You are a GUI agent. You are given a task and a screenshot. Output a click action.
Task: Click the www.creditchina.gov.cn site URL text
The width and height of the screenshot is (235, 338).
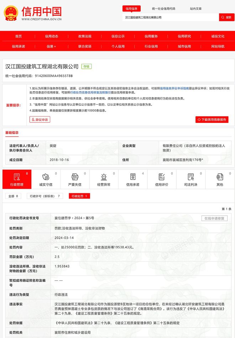[x=41, y=19]
